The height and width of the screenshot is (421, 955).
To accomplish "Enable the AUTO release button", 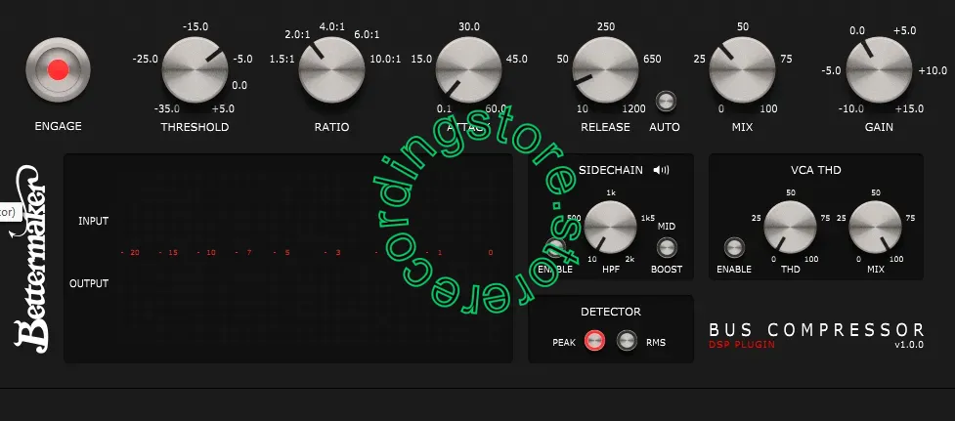I will tap(666, 102).
